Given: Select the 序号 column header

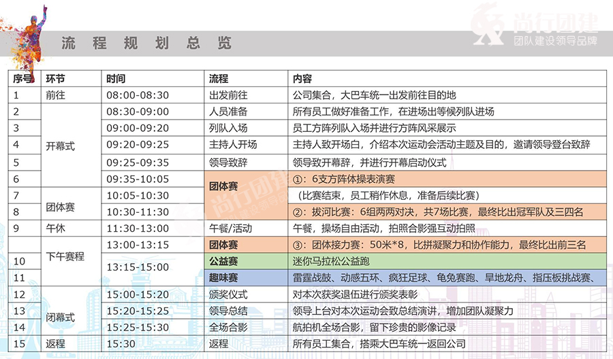Looking at the screenshot, I should coord(22,78).
